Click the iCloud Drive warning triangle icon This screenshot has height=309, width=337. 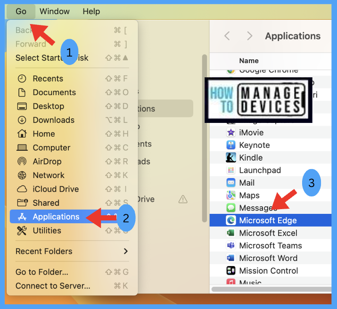[x=183, y=199]
